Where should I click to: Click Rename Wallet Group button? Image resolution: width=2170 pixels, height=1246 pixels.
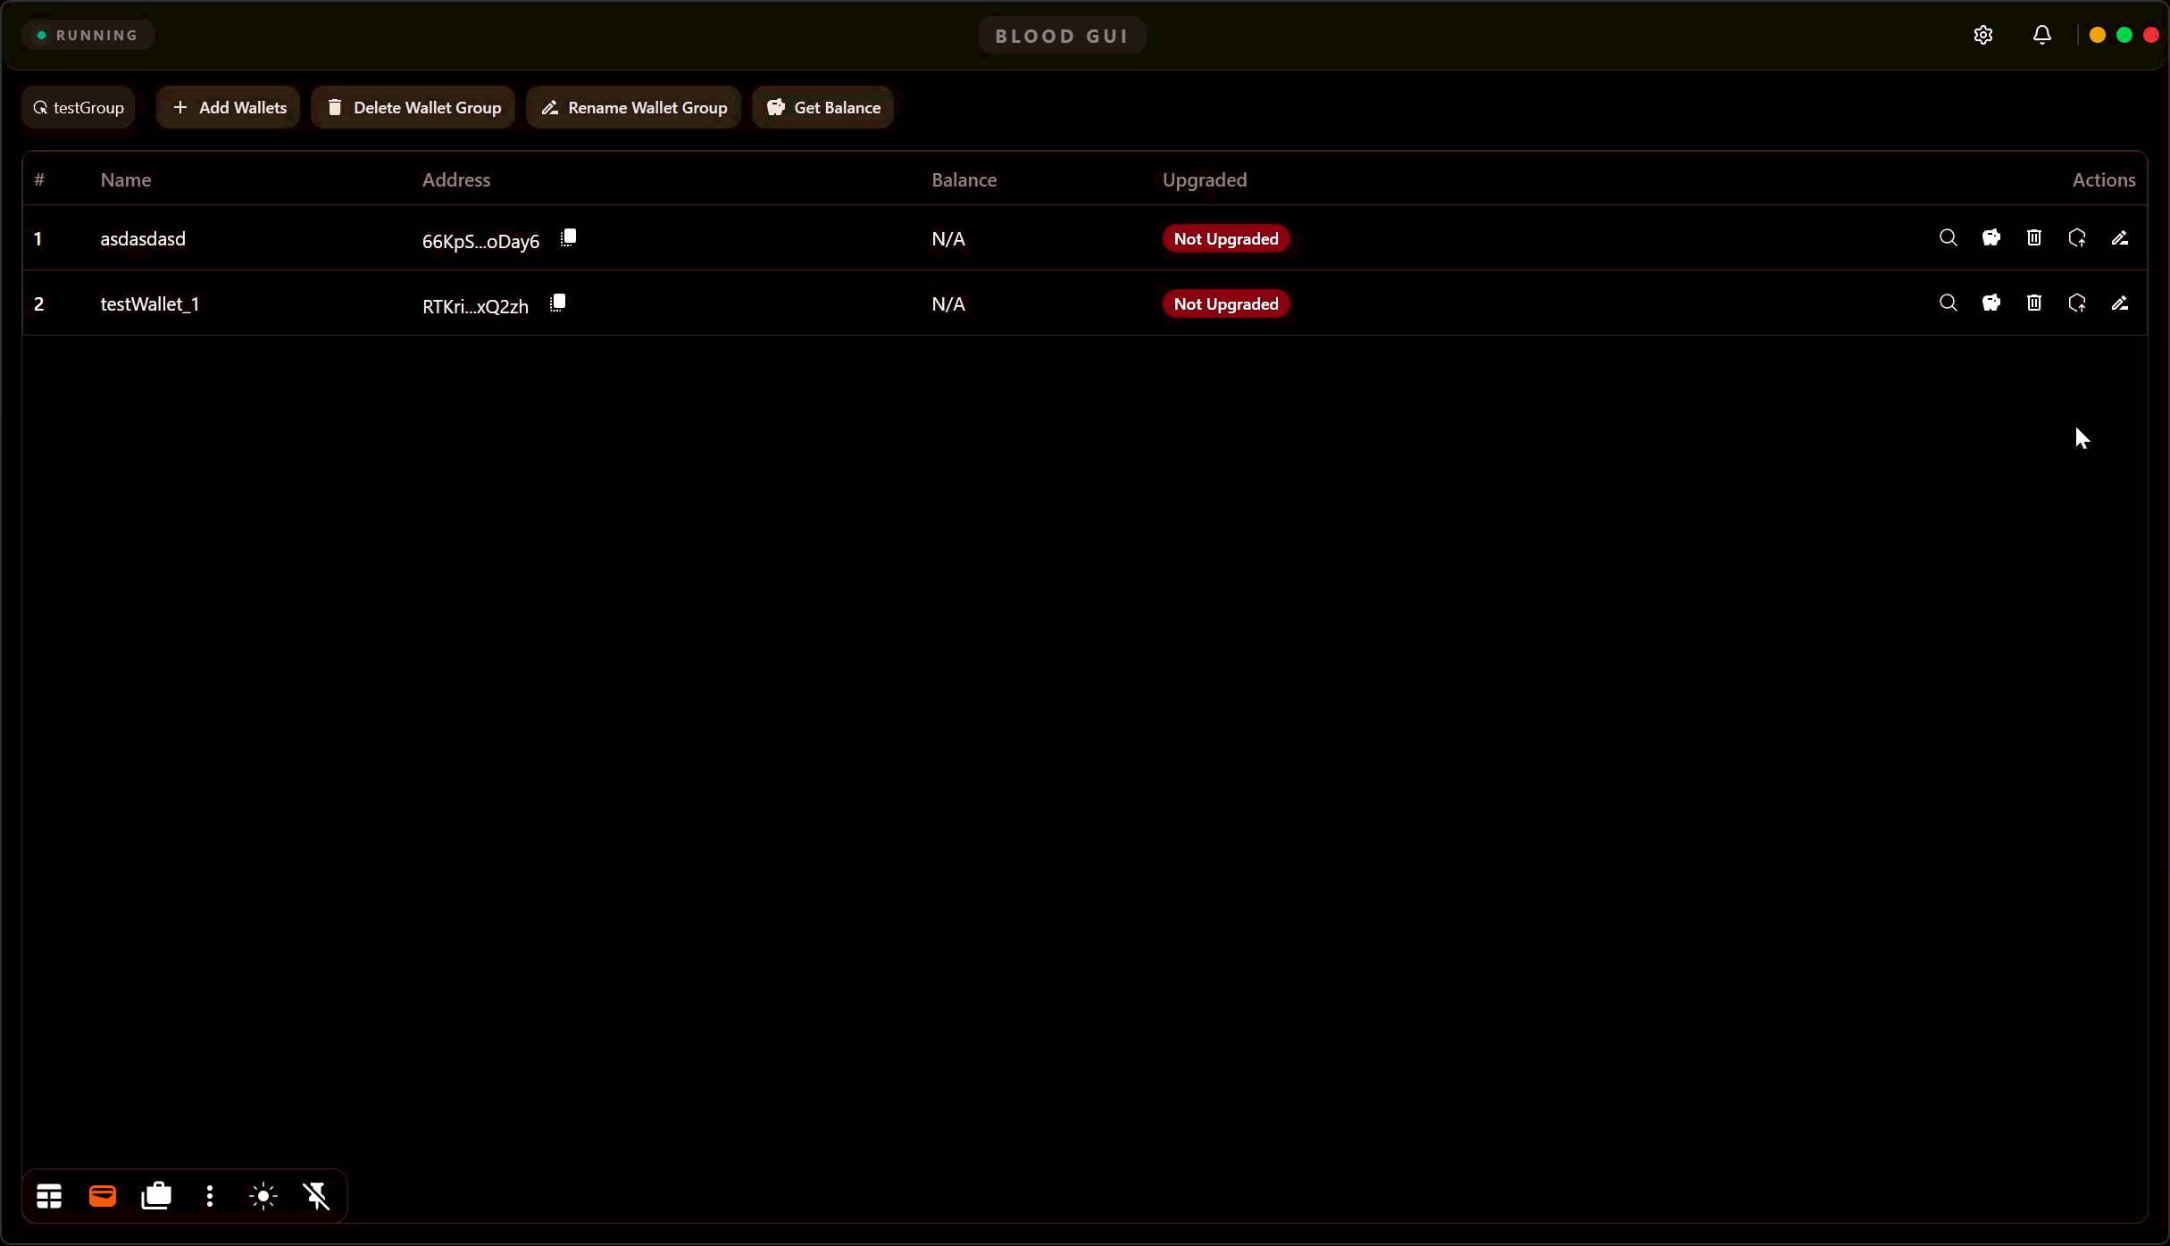[x=633, y=108]
